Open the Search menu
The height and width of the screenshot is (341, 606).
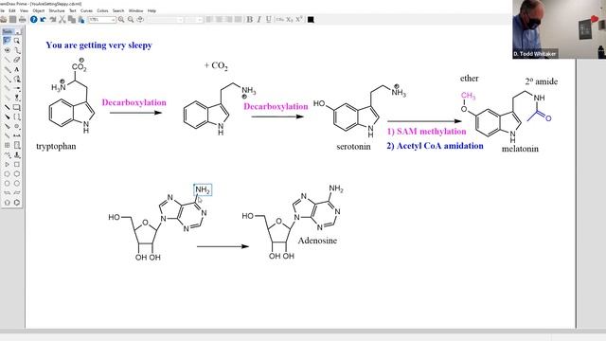[118, 10]
